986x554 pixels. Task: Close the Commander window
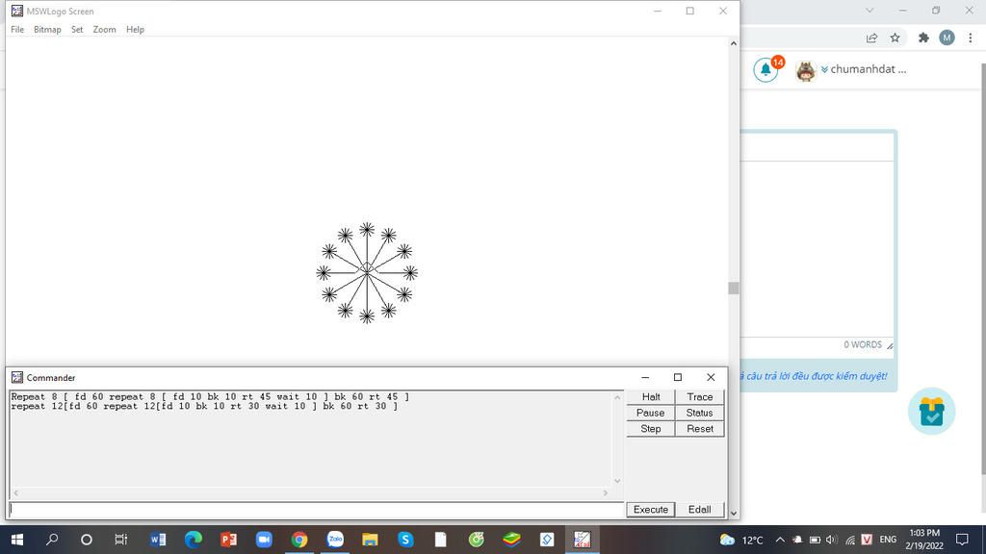click(711, 377)
